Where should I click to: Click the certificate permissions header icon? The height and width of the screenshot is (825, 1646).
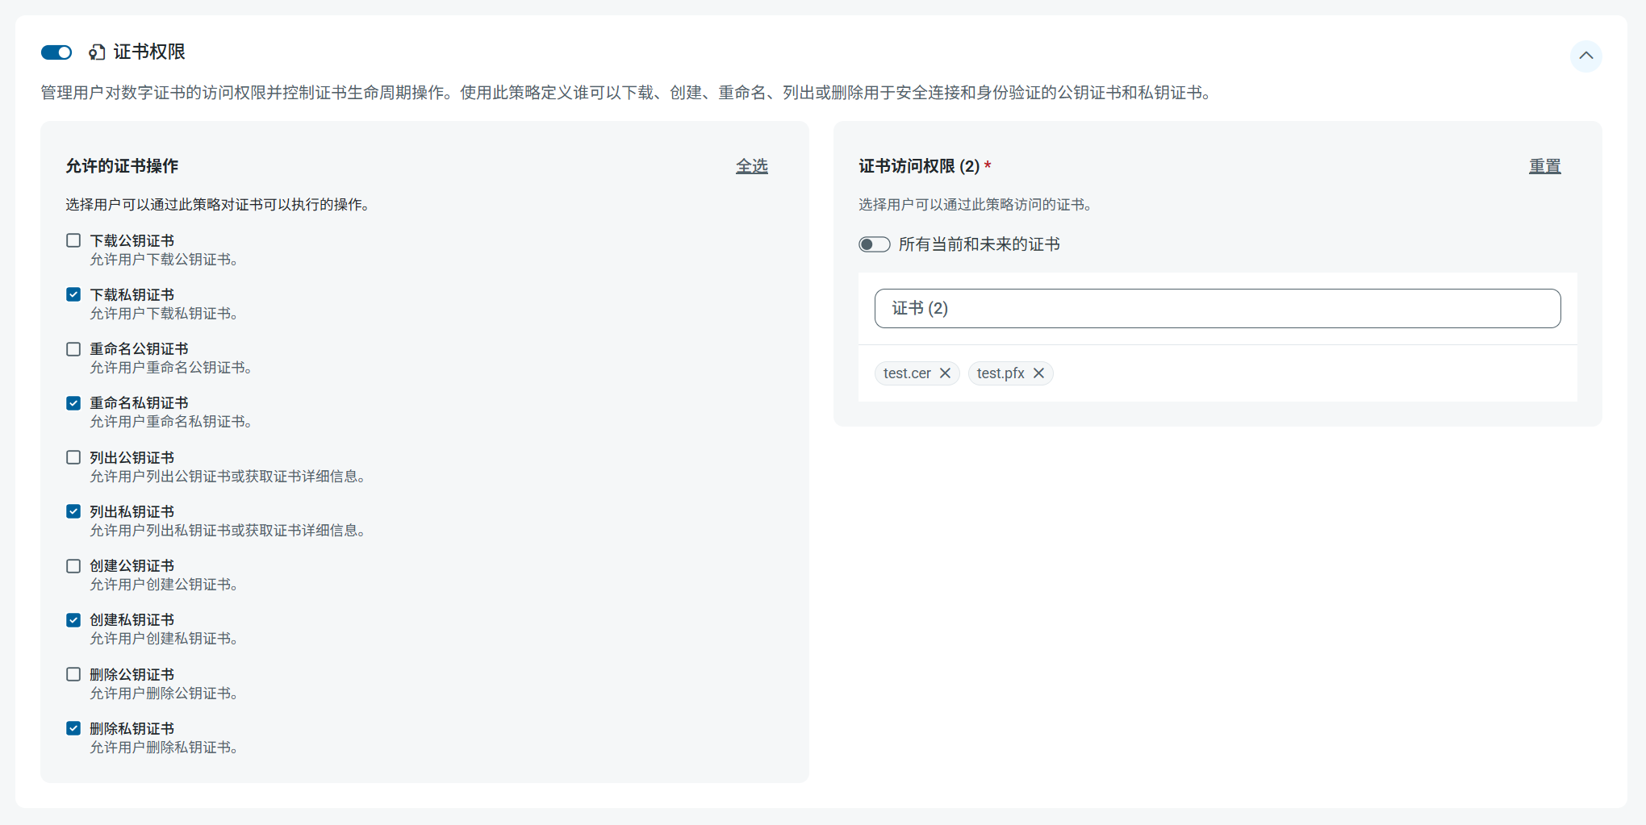coord(97,52)
